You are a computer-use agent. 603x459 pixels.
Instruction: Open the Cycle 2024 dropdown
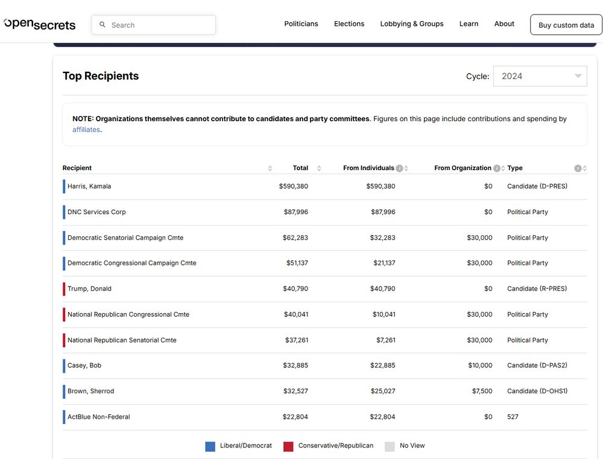click(540, 76)
